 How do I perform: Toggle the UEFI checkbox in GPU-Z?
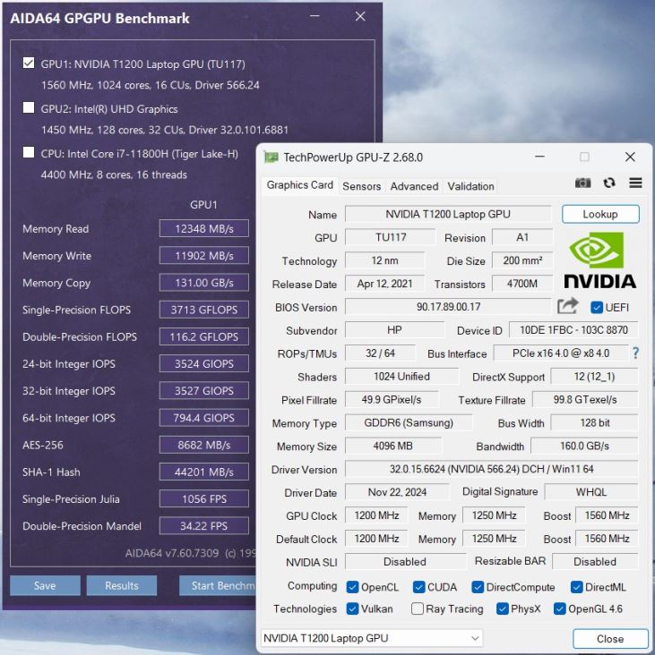597,308
